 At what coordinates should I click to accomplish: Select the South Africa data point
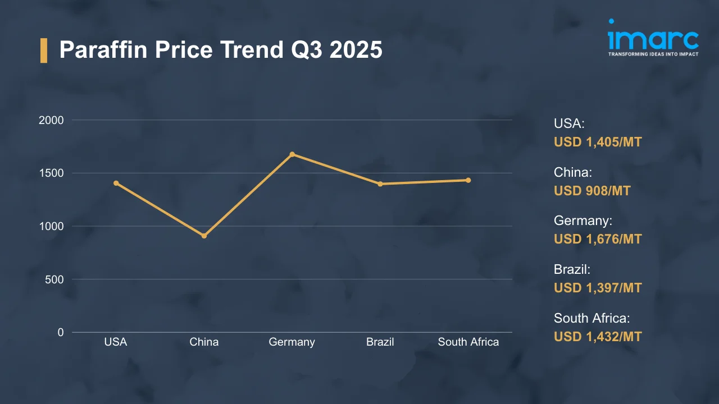468,180
